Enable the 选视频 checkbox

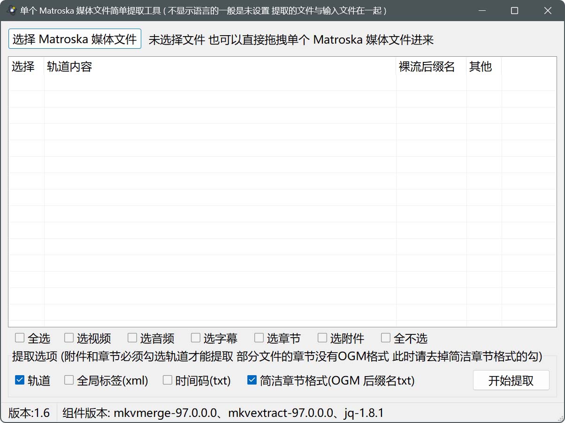(69, 338)
